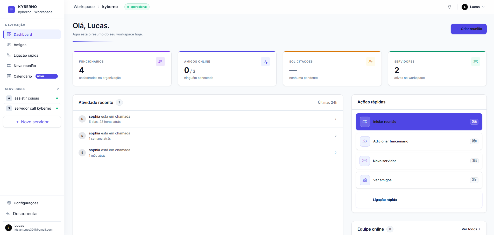Click the Ver amigos quick action

coord(419,180)
